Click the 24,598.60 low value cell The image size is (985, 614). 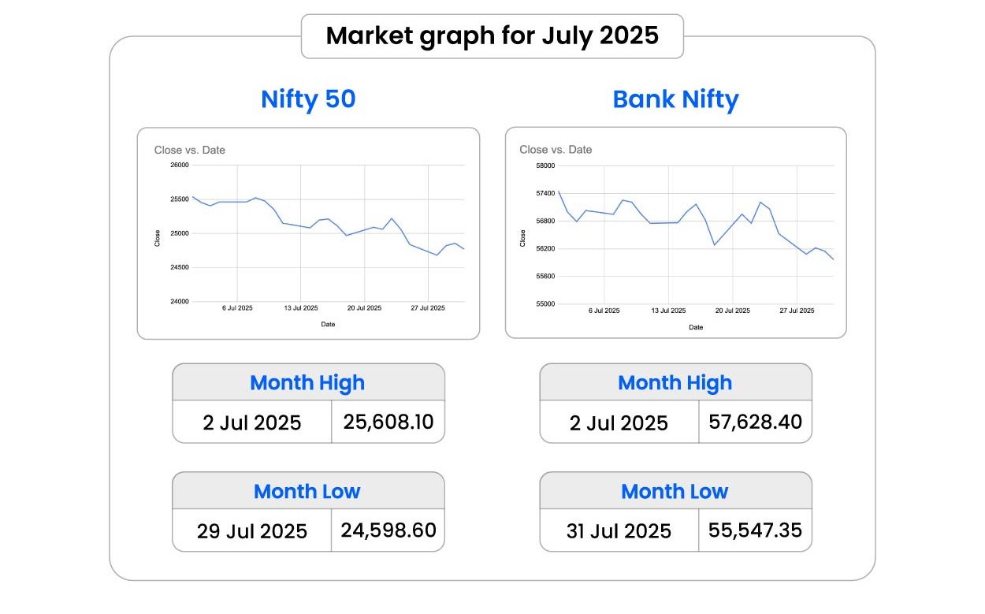(388, 530)
